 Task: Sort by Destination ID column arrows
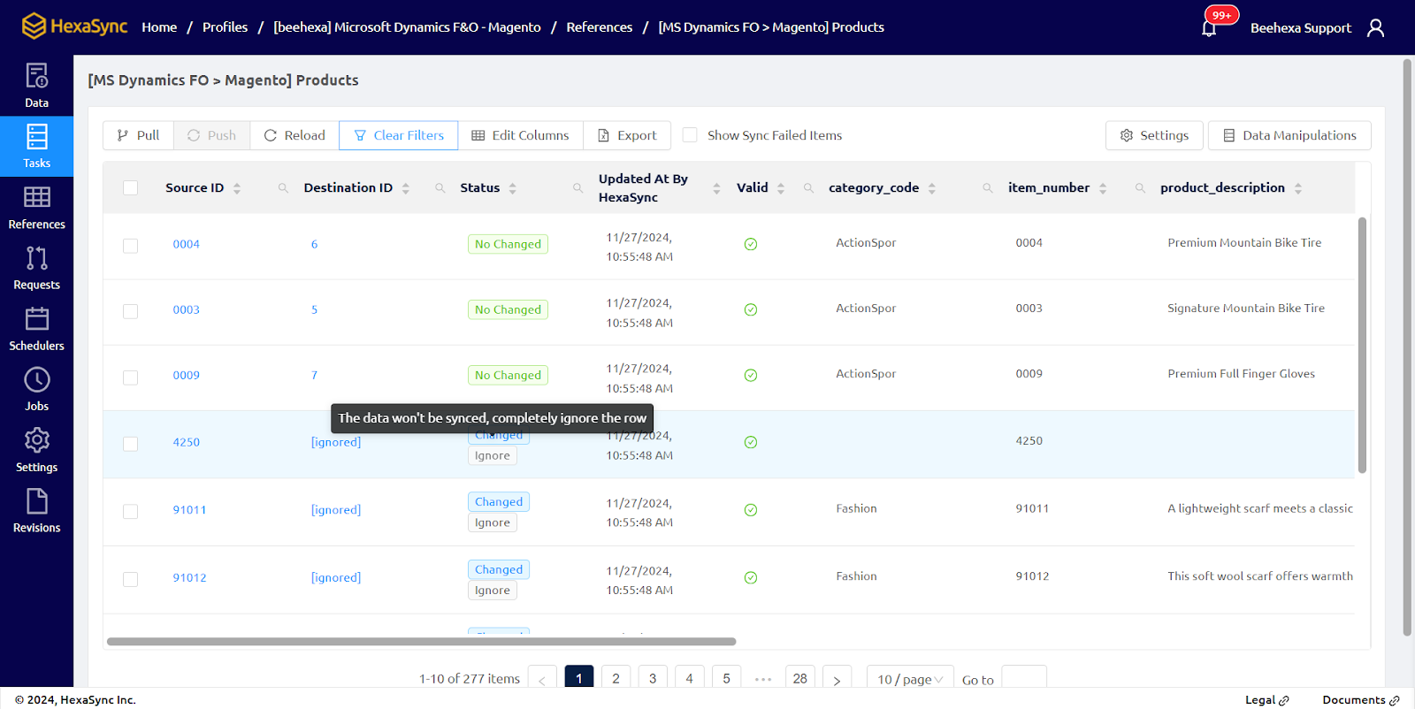pyautogui.click(x=406, y=188)
